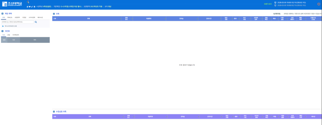Screen dimensions: 322x125
Task: Click the 기준학점 12~21학점 header text
Action: point(67,6)
